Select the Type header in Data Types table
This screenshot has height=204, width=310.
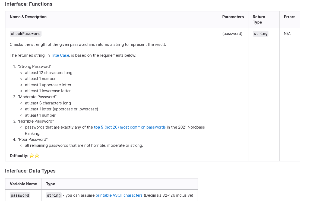[x=50, y=184]
